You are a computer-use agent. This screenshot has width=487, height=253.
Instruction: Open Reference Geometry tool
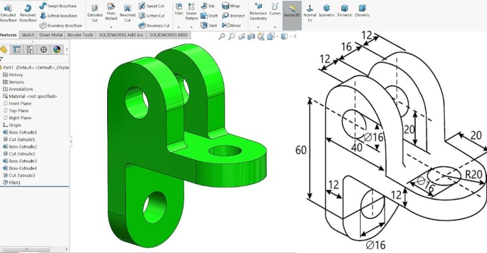tap(258, 12)
